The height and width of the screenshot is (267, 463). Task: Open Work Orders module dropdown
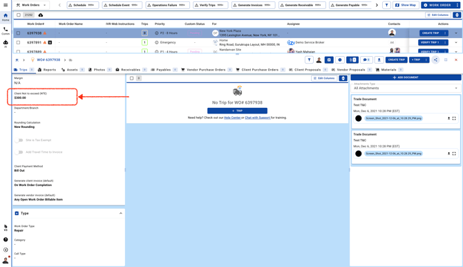coord(31,5)
